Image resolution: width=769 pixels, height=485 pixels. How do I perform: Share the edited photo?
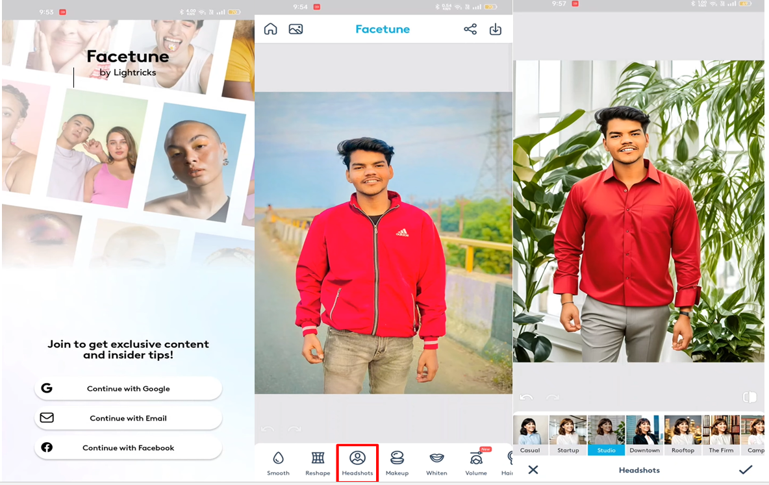[470, 29]
